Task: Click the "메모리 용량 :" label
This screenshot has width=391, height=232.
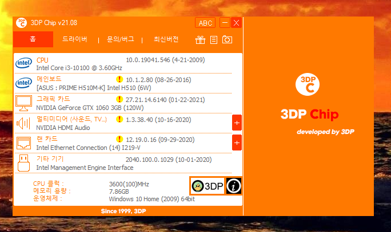Action: [52, 191]
